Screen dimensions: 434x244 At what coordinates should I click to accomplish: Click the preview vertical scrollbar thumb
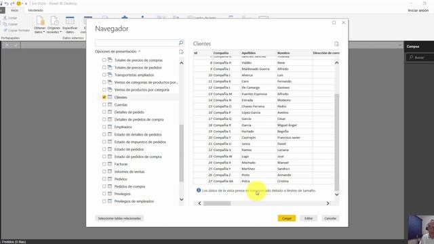tap(336, 142)
